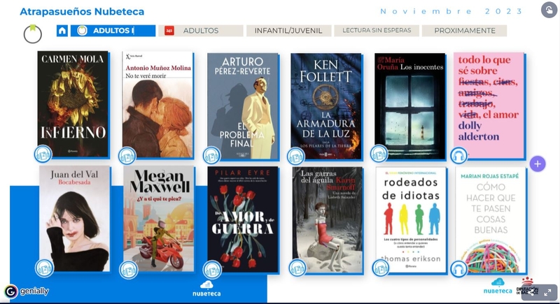Open ebook icon for El Infierno

[x=43, y=154]
